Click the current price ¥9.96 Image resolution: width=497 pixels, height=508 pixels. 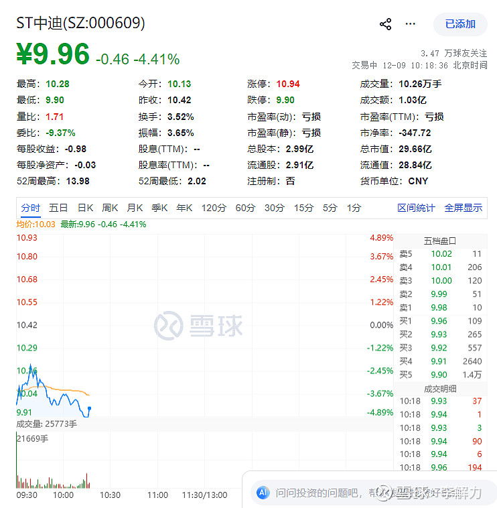pyautogui.click(x=53, y=54)
